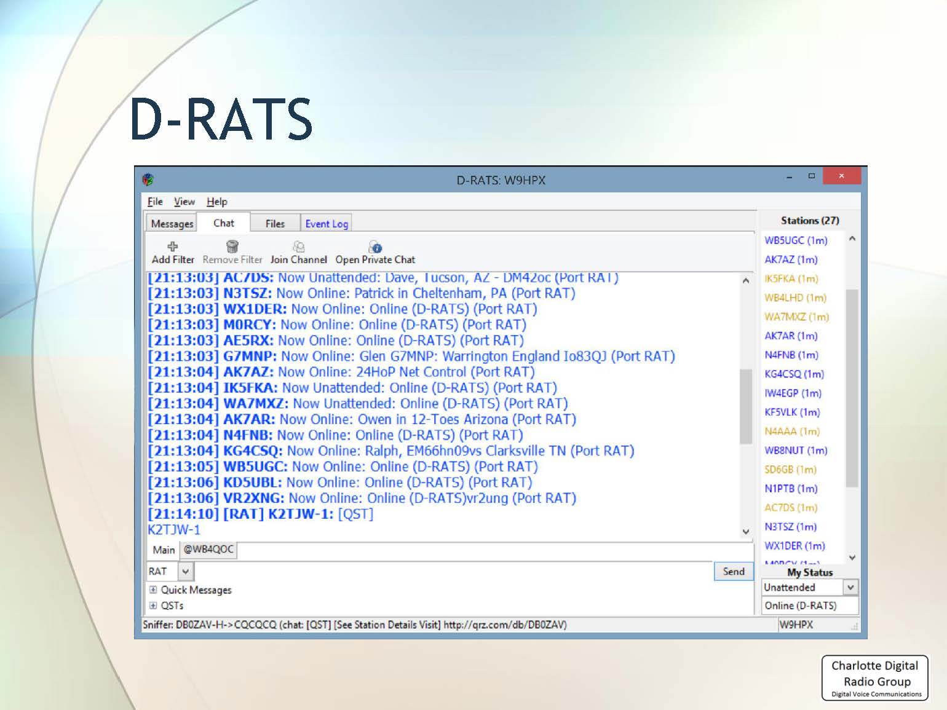947x710 pixels.
Task: Select station AK7AR (1m) in the list
Action: [x=791, y=336]
